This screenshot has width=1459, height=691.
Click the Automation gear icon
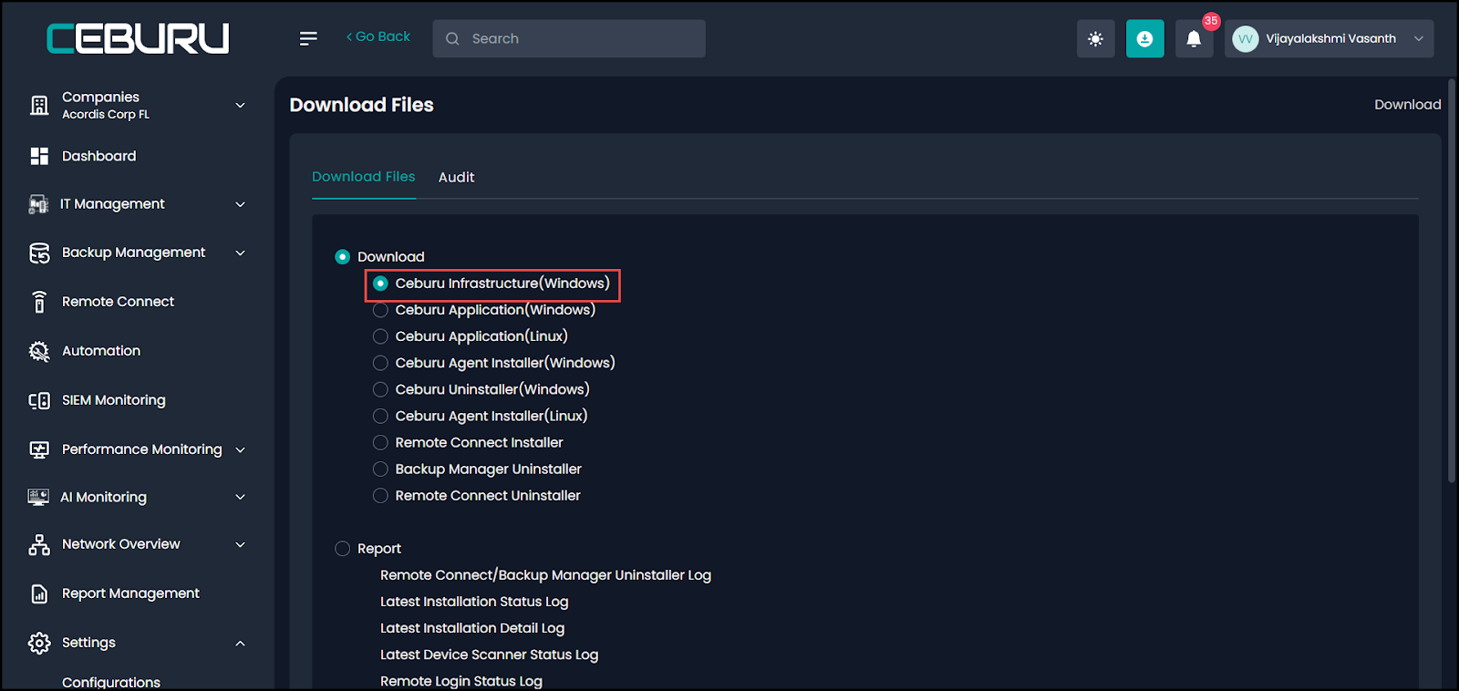[39, 351]
